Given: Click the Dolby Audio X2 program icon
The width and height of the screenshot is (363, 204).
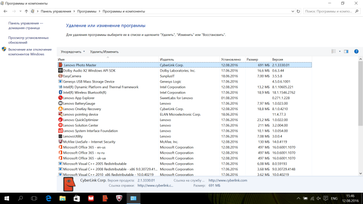Looking at the screenshot, I should pyautogui.click(x=60, y=70).
